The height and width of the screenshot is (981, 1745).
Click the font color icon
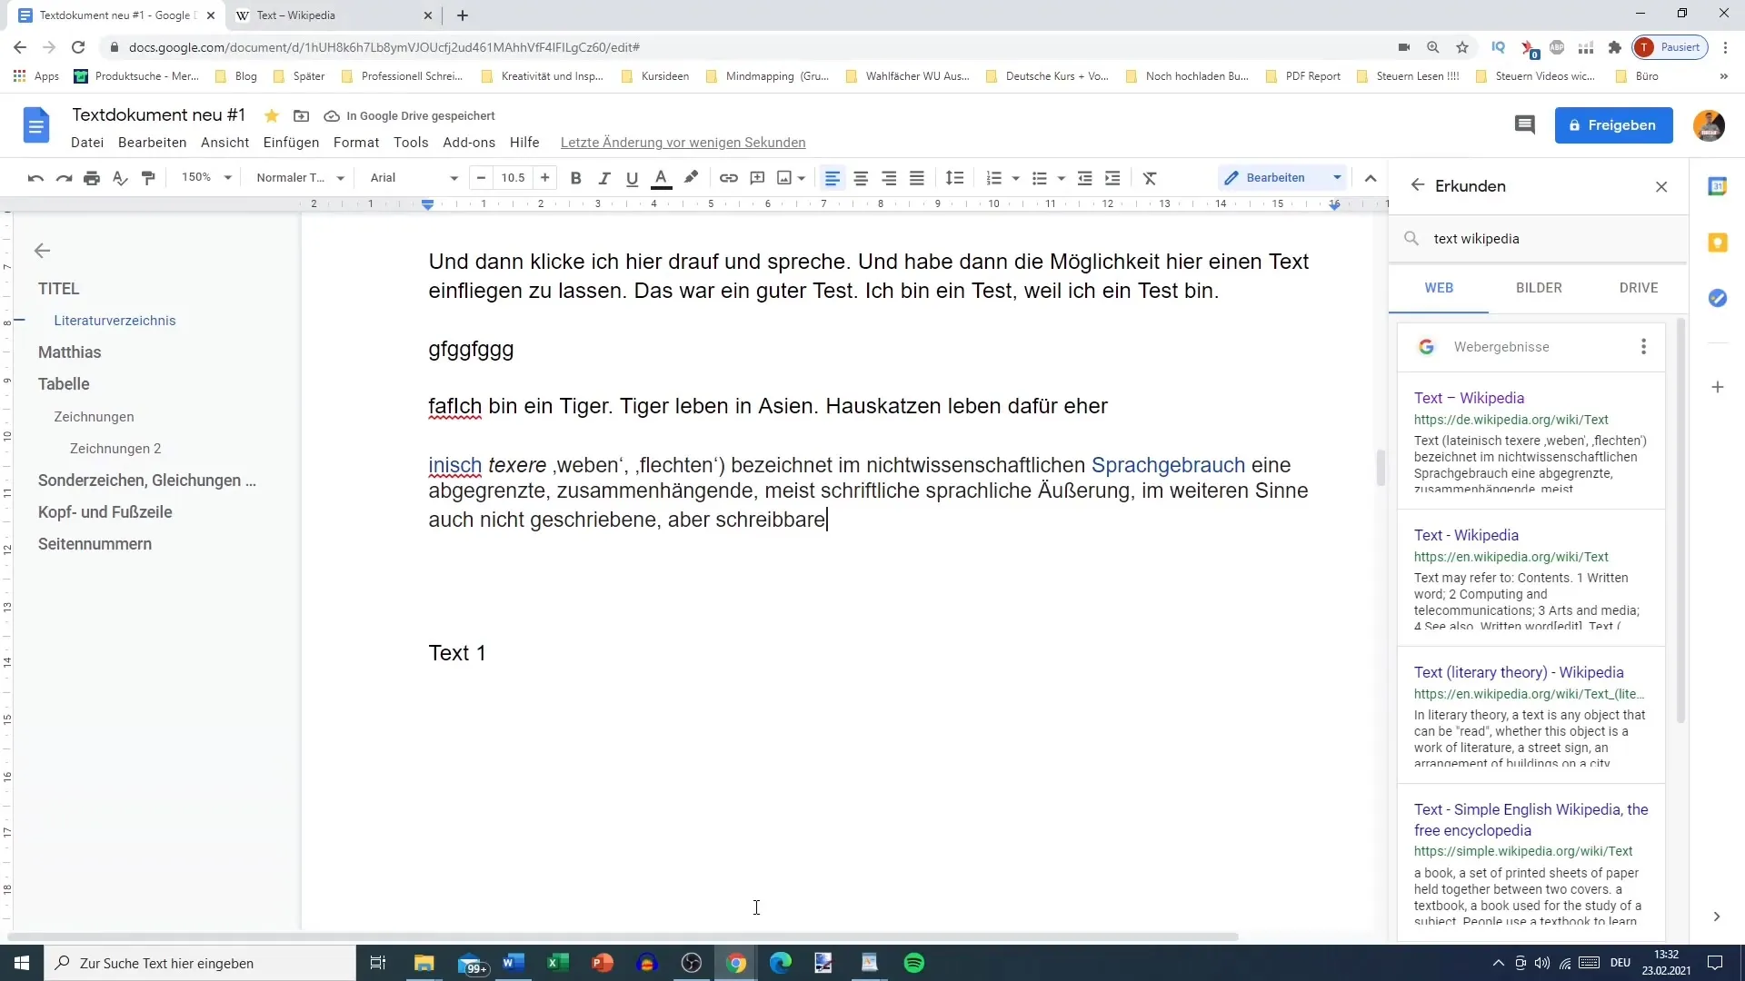coord(661,177)
